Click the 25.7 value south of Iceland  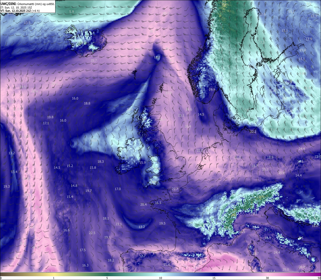[x=94, y=60]
